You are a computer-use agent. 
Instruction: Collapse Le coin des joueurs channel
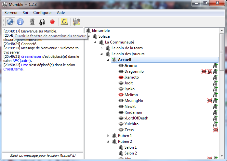pos(101,54)
